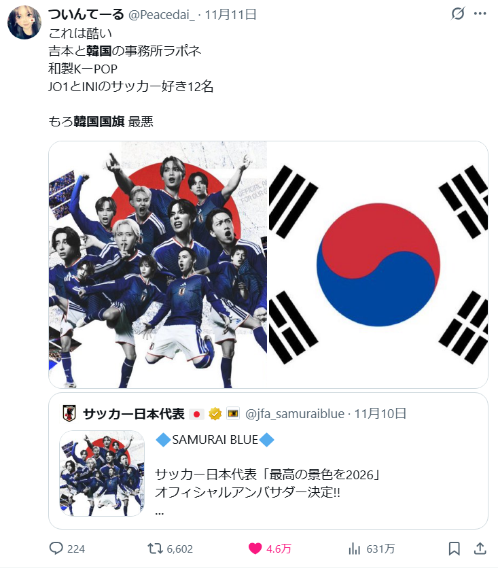The image size is (498, 569).
Task: Open the @jfa_samuraiblue handle
Action: click(x=295, y=414)
